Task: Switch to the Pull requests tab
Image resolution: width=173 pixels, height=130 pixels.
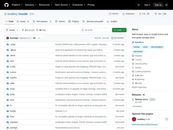Action: click(x=42, y=21)
